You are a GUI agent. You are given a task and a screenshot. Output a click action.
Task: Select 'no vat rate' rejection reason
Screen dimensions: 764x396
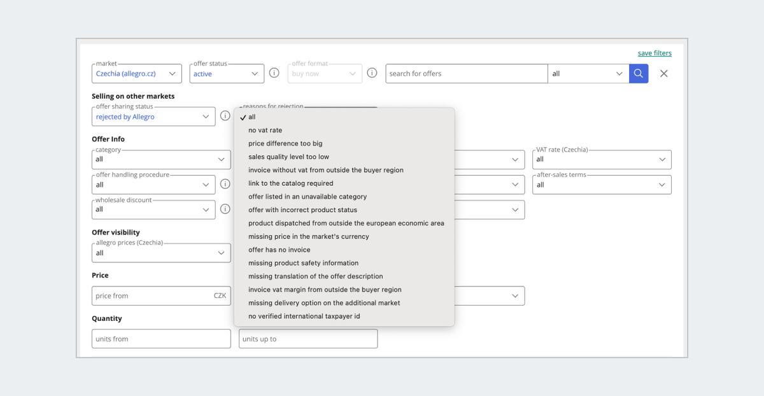pos(265,131)
